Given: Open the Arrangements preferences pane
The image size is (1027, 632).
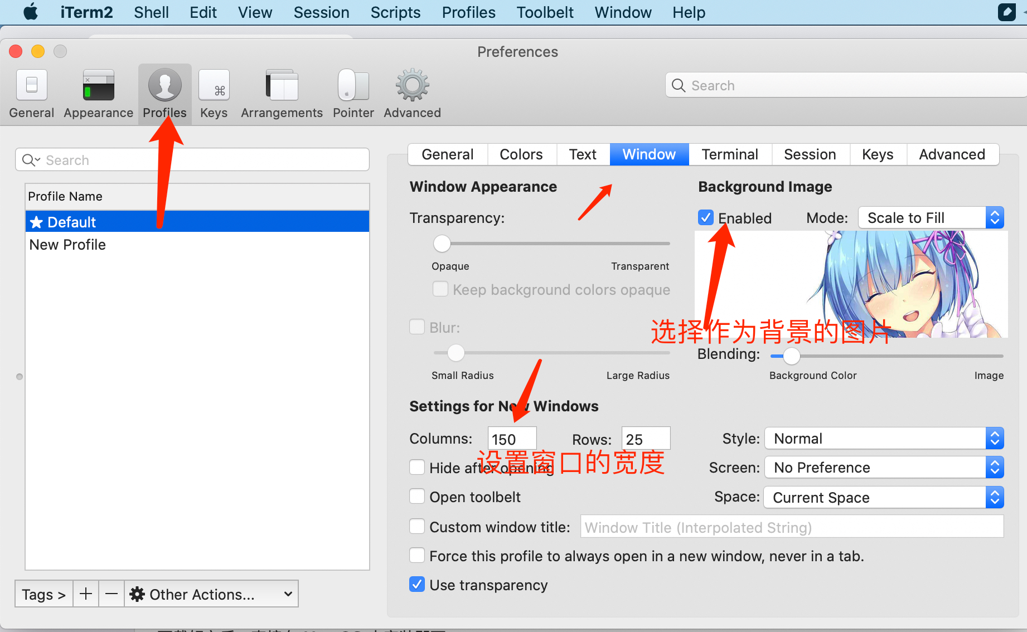Looking at the screenshot, I should coord(282,94).
